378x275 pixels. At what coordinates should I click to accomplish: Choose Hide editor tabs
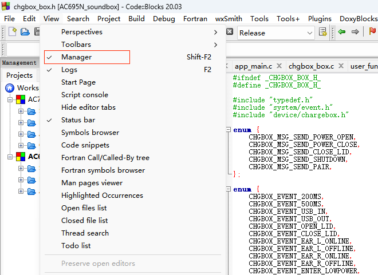[x=133, y=107]
